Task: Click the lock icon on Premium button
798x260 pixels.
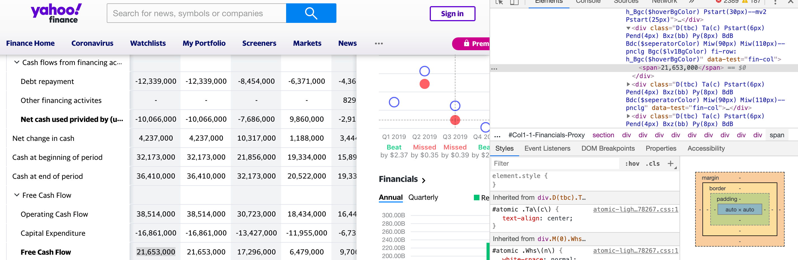Action: (x=466, y=43)
